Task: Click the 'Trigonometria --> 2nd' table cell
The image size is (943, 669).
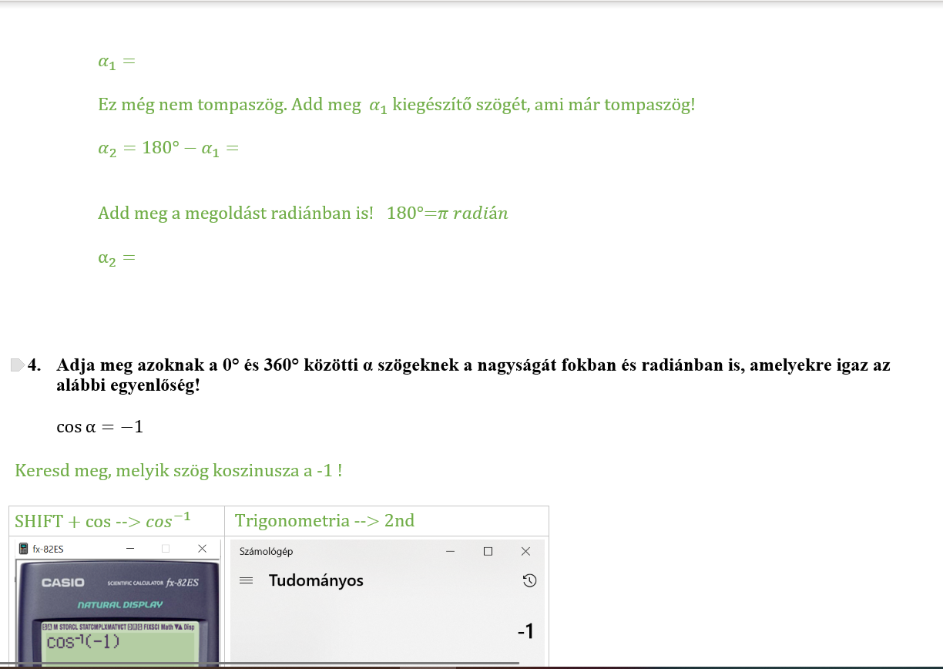Action: click(324, 521)
